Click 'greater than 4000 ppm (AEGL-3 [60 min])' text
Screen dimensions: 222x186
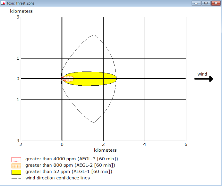tap(72, 159)
